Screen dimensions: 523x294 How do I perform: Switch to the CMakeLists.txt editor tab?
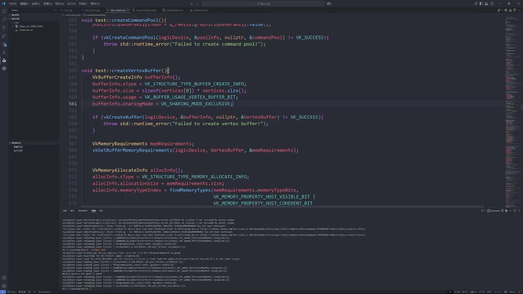[200, 10]
